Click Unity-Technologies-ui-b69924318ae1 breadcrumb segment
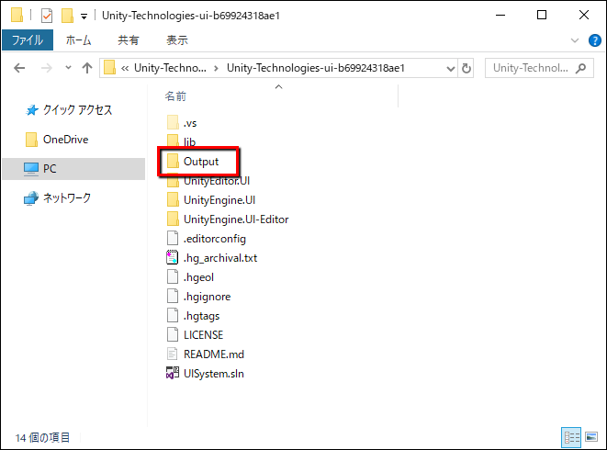 [x=316, y=68]
